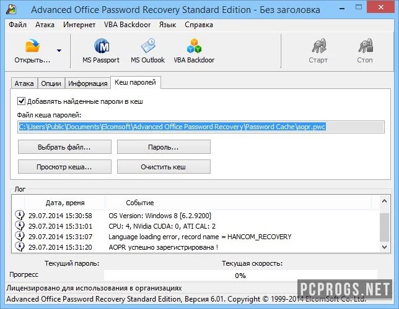The height and width of the screenshot is (309, 399).
Task: Select log row CPU: 4, NVidia CUDA
Action: 196,226
